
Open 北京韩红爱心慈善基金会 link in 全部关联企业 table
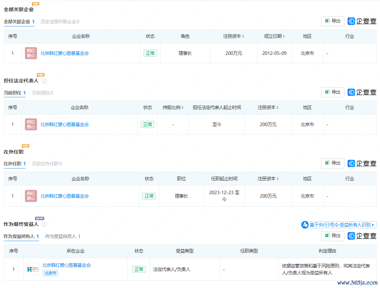pos(64,53)
